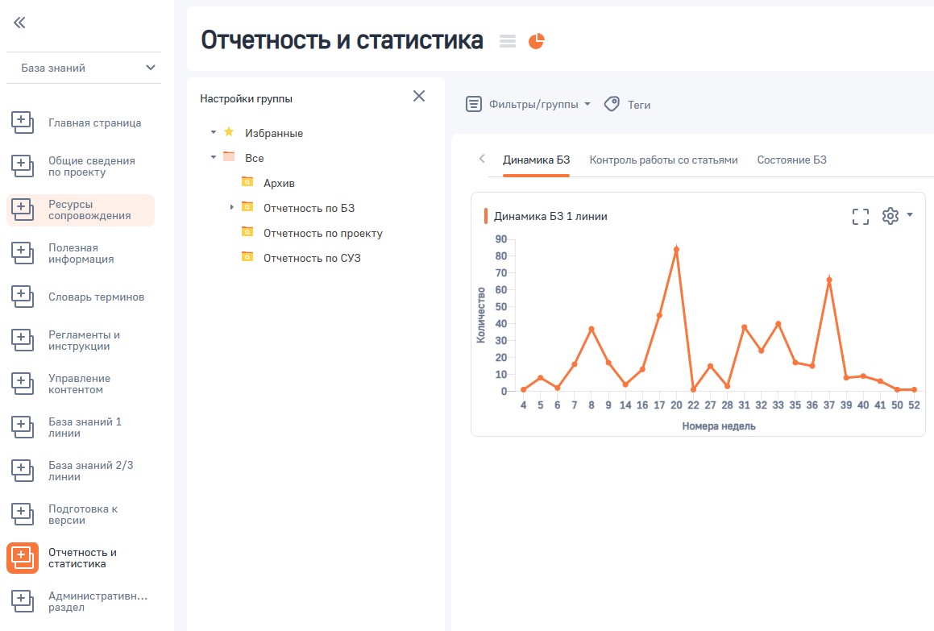
Task: Mark Избранные with the star toggle
Action: click(230, 134)
